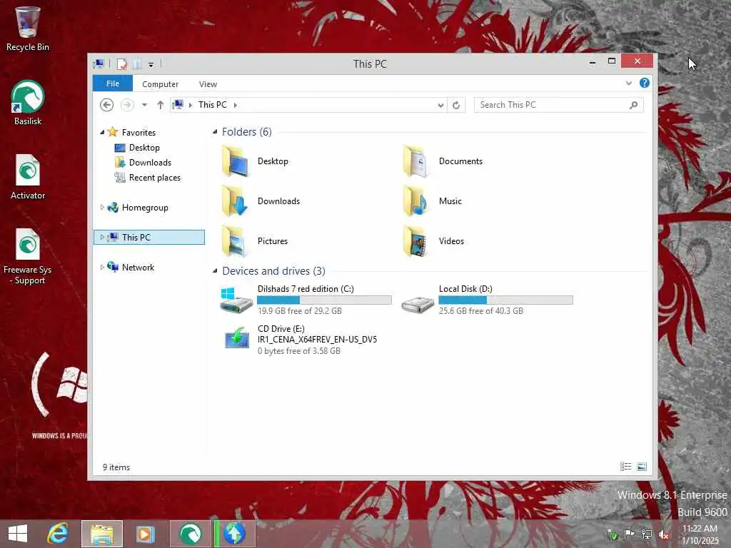
Task: Open the Computer ribbon tab
Action: [x=160, y=84]
